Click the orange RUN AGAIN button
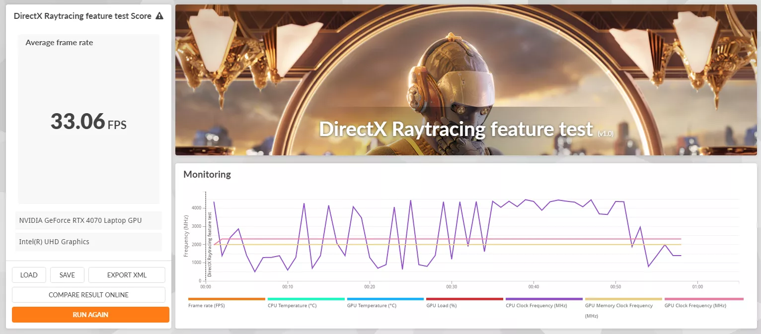 pos(90,315)
